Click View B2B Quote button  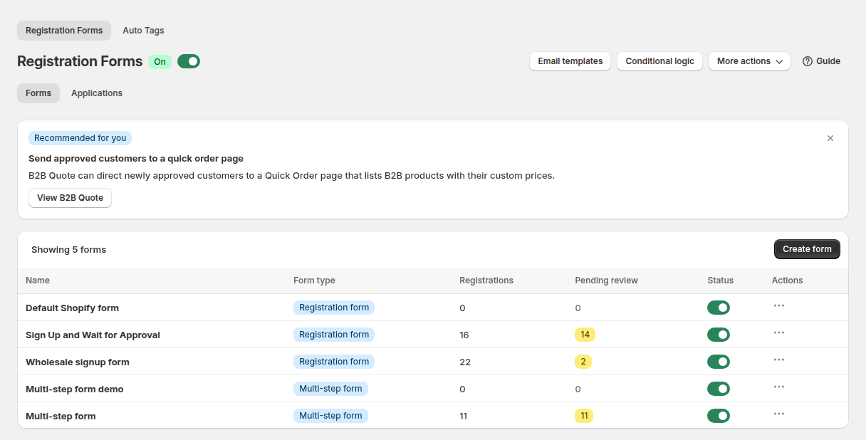[70, 198]
